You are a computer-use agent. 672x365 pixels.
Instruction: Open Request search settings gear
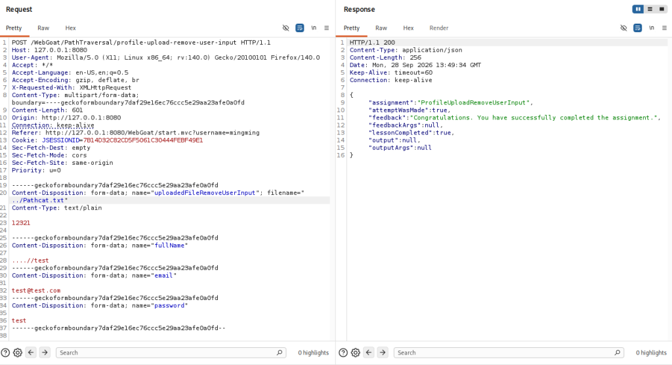[18, 353]
